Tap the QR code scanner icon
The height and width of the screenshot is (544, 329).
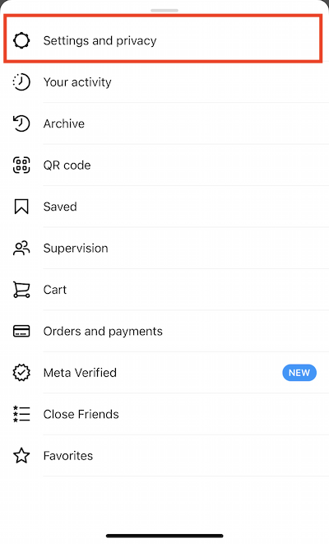[x=21, y=165]
